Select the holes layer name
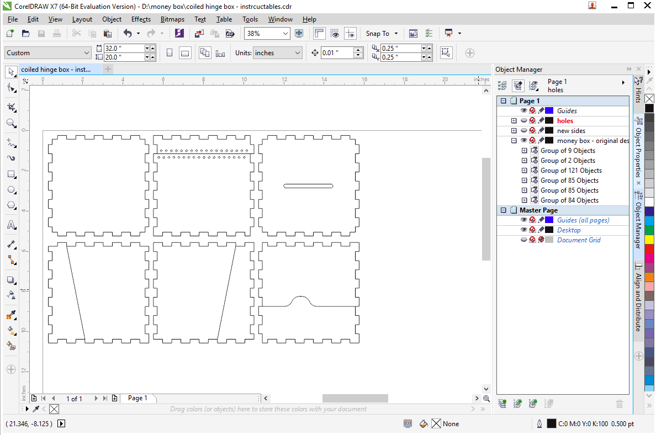This screenshot has height=435, width=656. coord(565,120)
